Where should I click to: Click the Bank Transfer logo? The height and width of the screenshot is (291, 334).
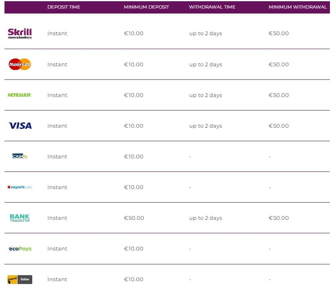[20, 218]
